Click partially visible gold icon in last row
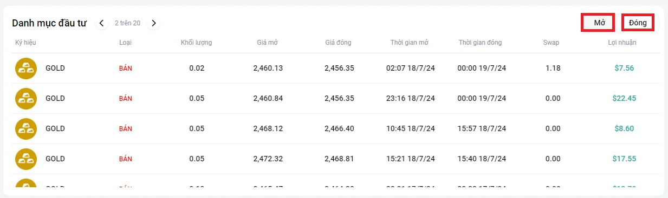 coord(25,183)
